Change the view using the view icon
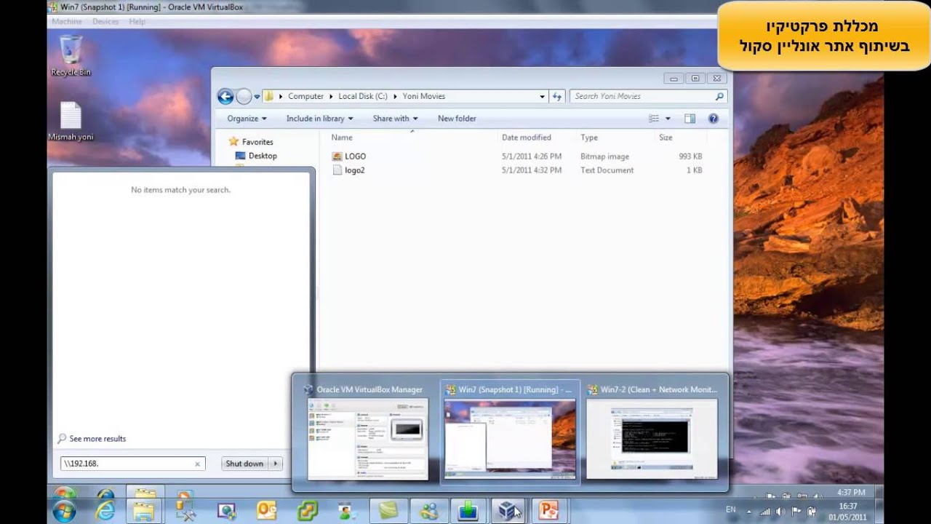 pyautogui.click(x=654, y=119)
